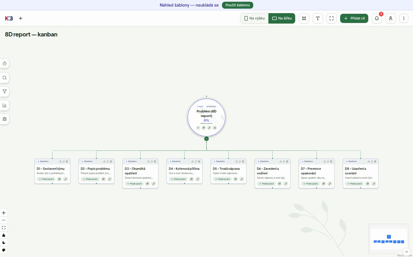
Task: Click the bug icon in left sidebar
Action: click(5, 119)
